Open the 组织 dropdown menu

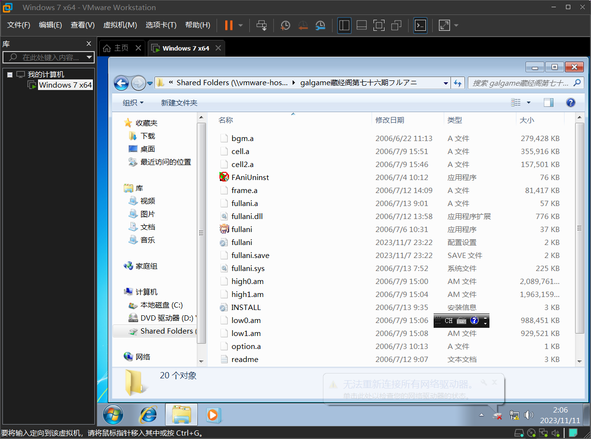pos(133,103)
